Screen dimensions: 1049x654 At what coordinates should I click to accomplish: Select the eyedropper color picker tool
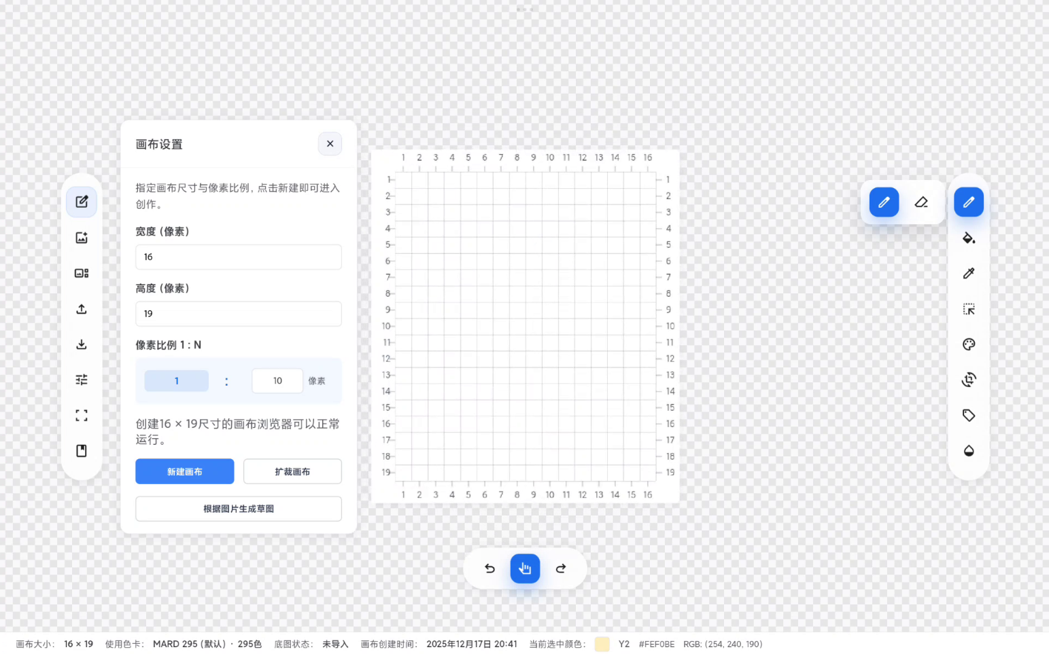pos(969,273)
